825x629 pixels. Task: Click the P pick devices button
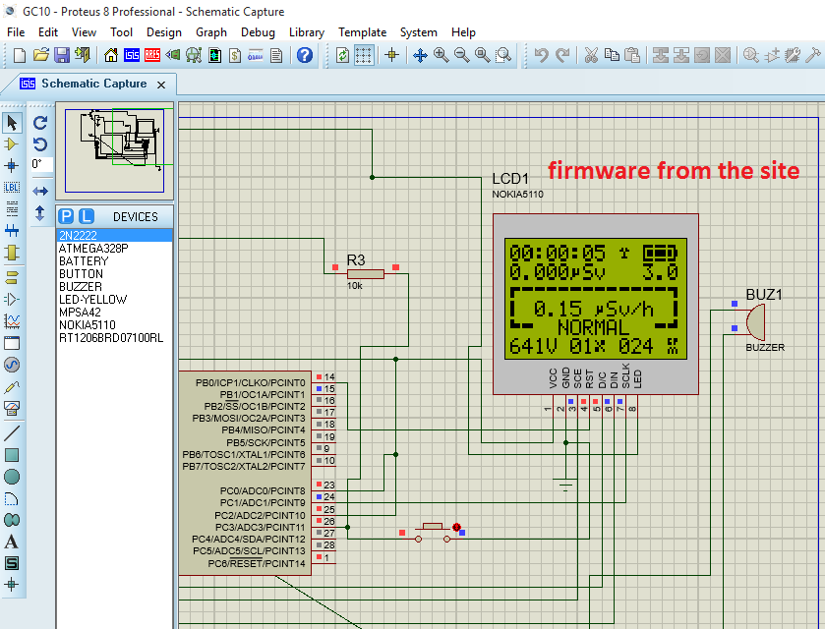pyautogui.click(x=66, y=216)
